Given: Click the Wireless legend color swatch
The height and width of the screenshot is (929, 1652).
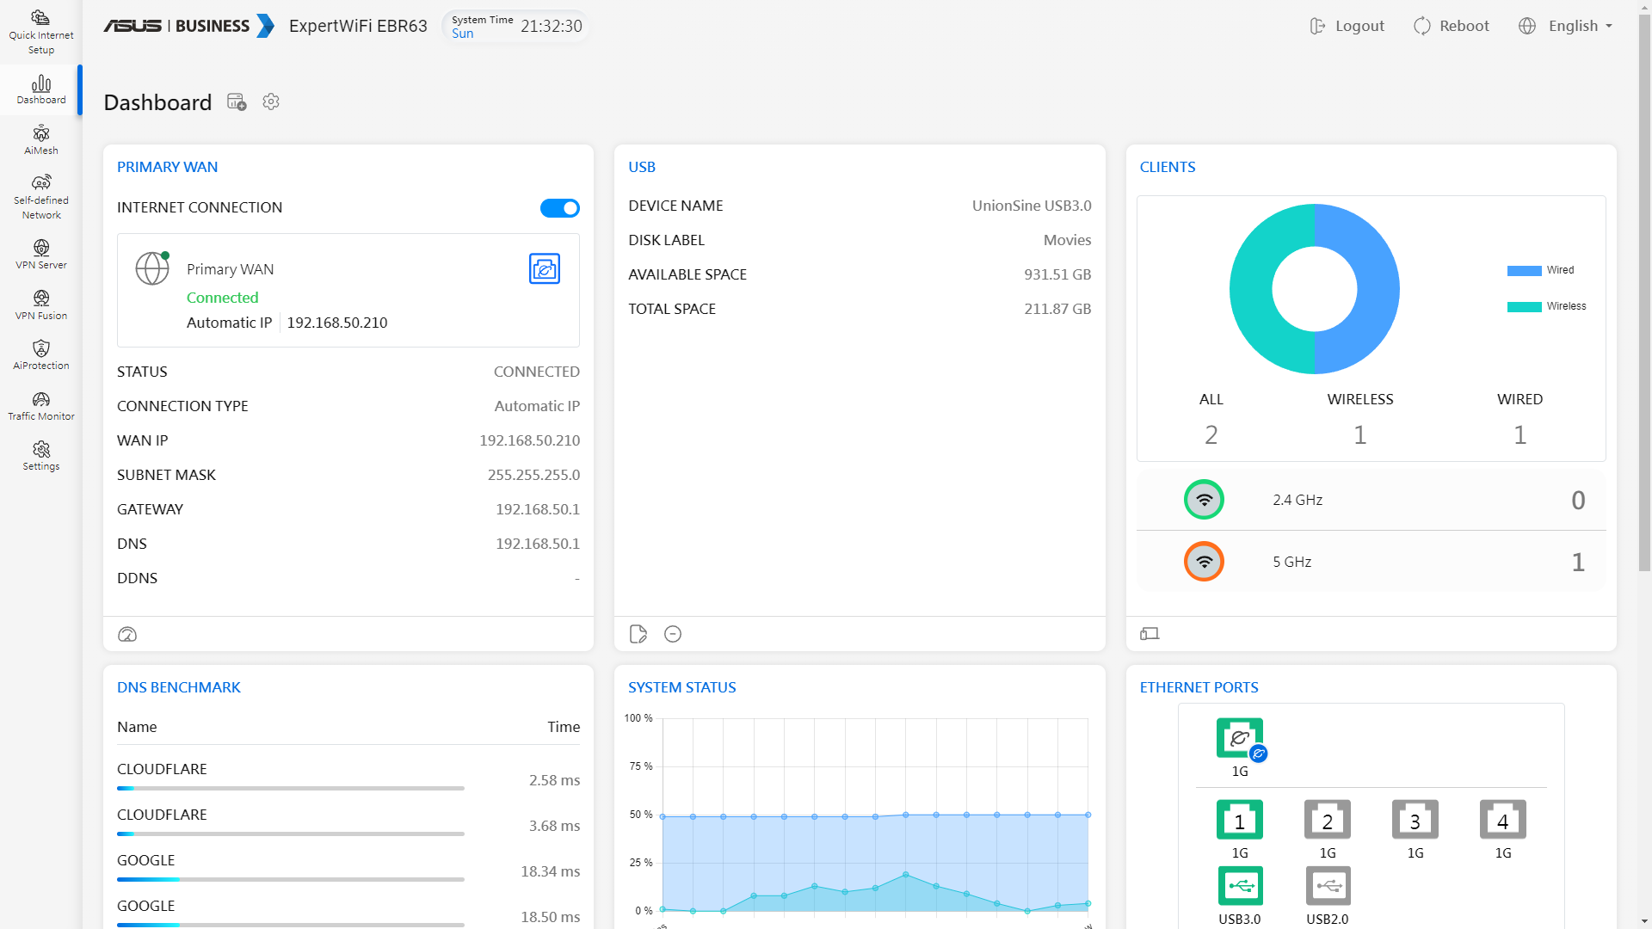Looking at the screenshot, I should coord(1524,307).
